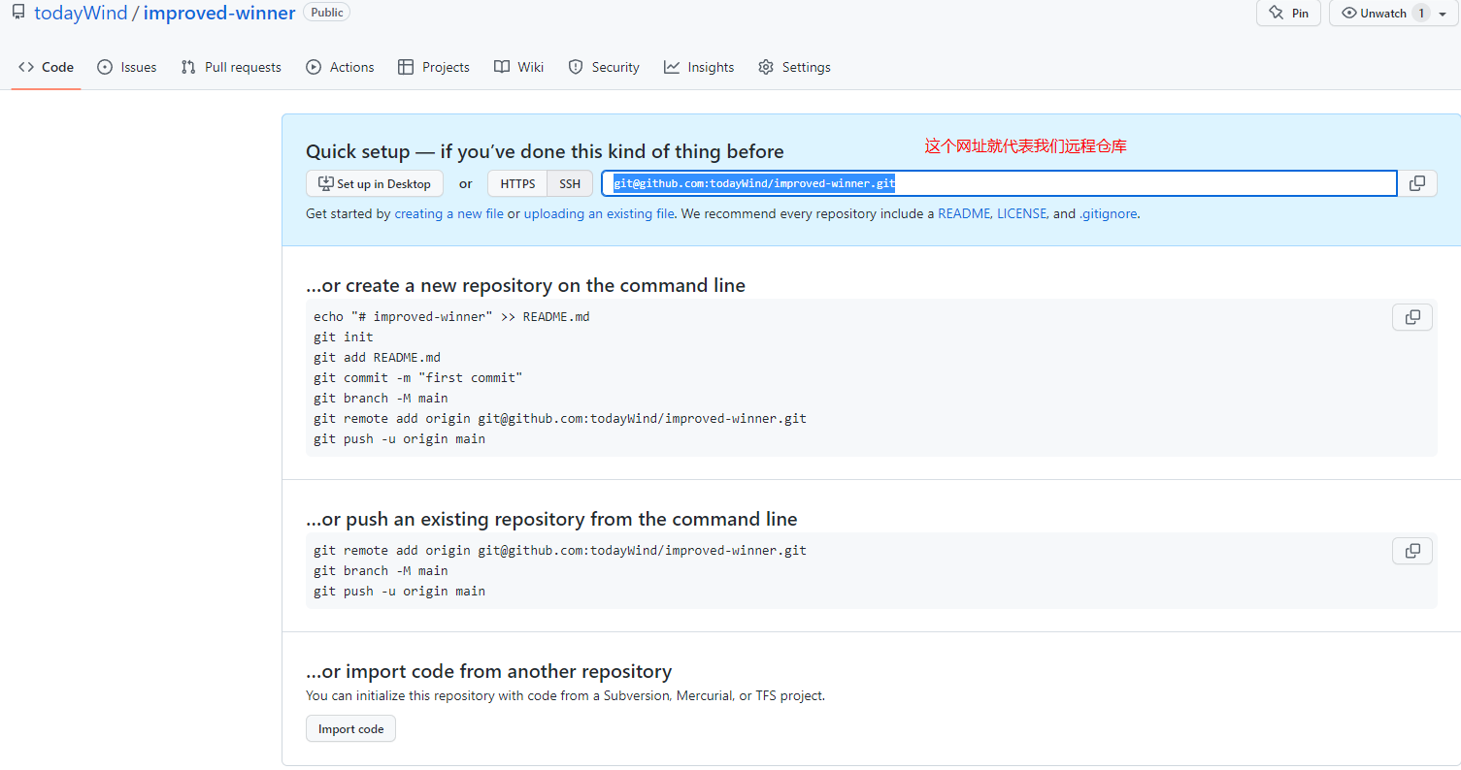Open the .gitignore link
The image size is (1461, 770).
[1108, 213]
